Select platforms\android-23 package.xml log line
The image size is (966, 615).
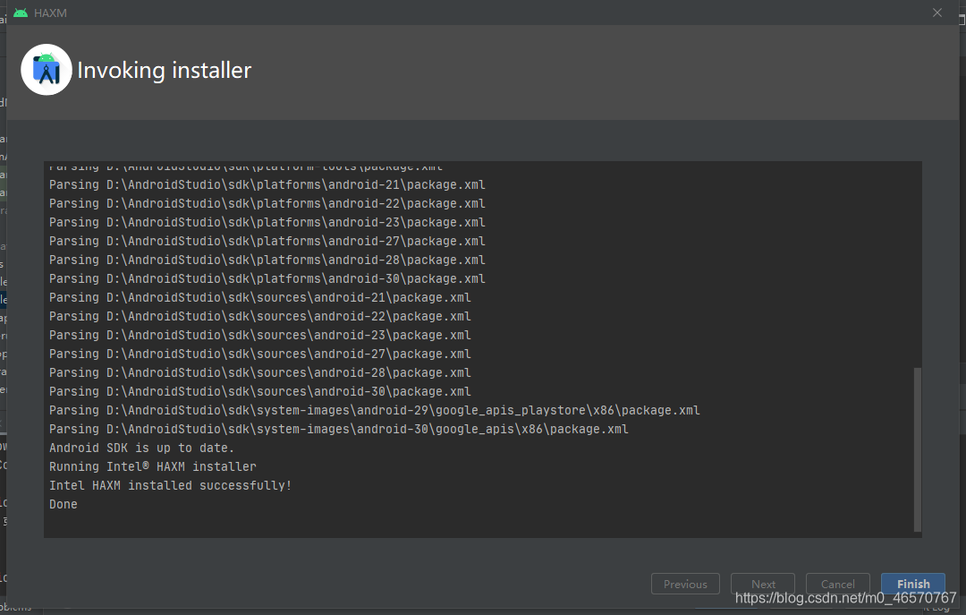click(x=267, y=222)
